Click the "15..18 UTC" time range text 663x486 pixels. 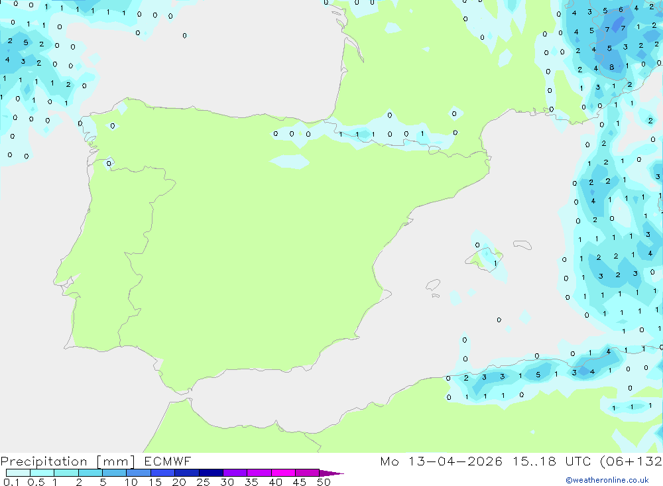(x=552, y=461)
